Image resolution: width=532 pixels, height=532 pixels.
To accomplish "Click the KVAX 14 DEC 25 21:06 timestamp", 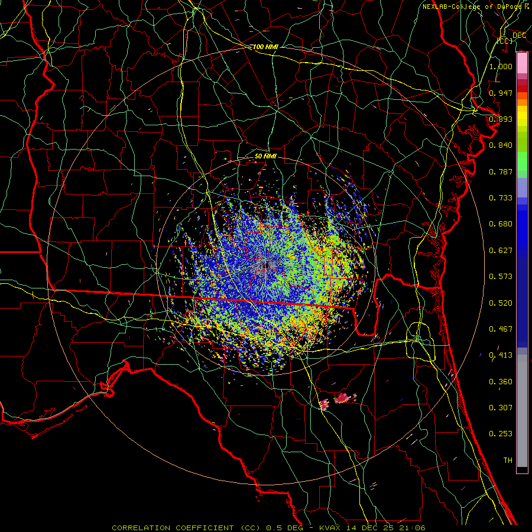I will pos(372,528).
